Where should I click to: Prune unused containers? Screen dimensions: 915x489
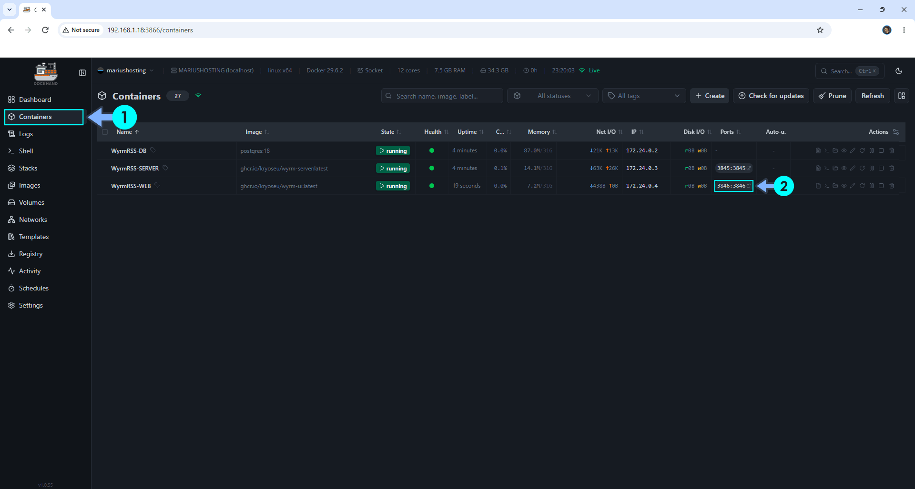click(x=832, y=96)
